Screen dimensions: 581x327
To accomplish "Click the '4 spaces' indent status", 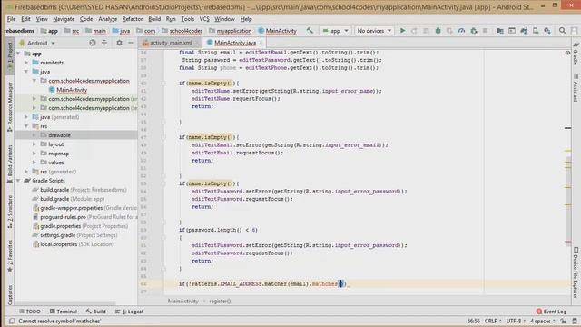I will point(542,321).
